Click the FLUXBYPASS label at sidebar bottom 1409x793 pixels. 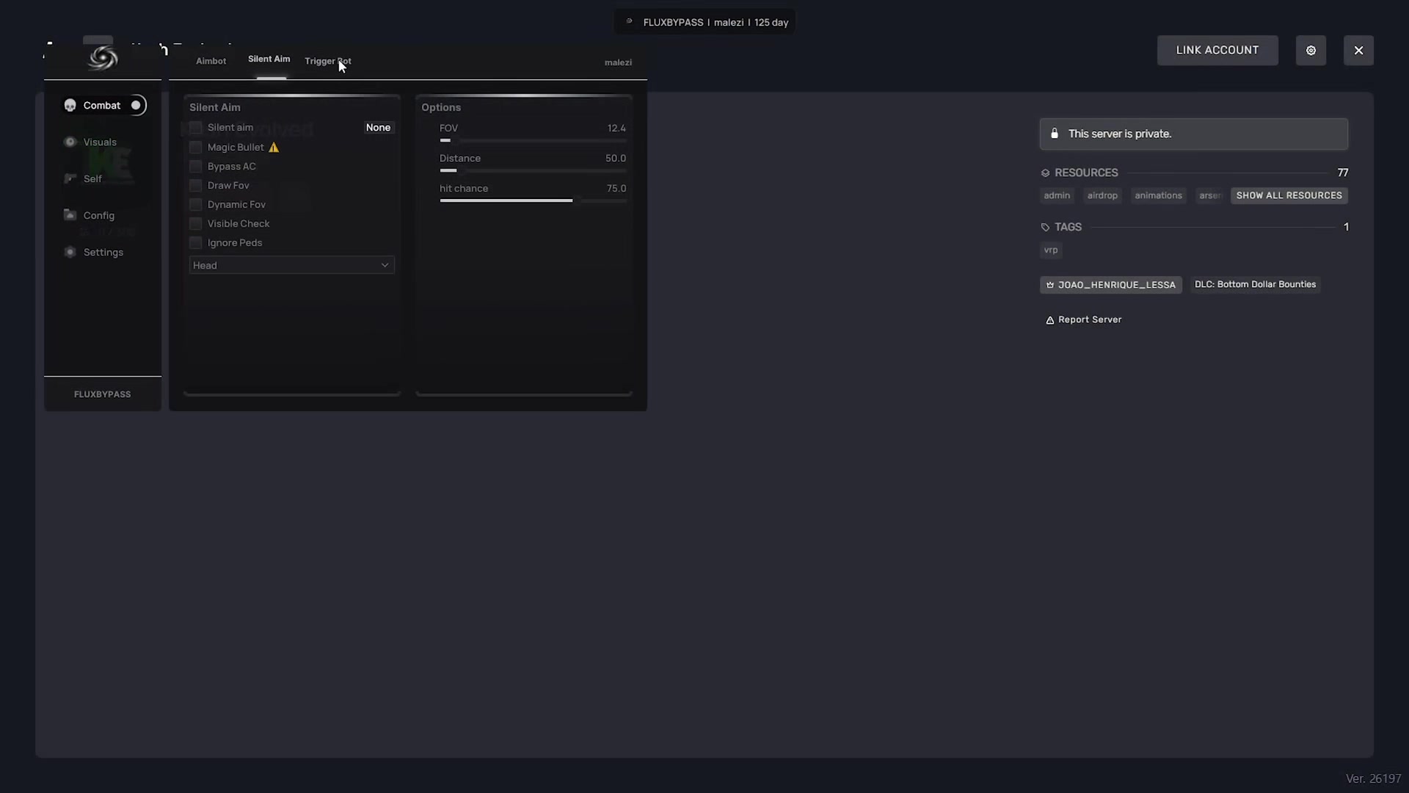(103, 394)
